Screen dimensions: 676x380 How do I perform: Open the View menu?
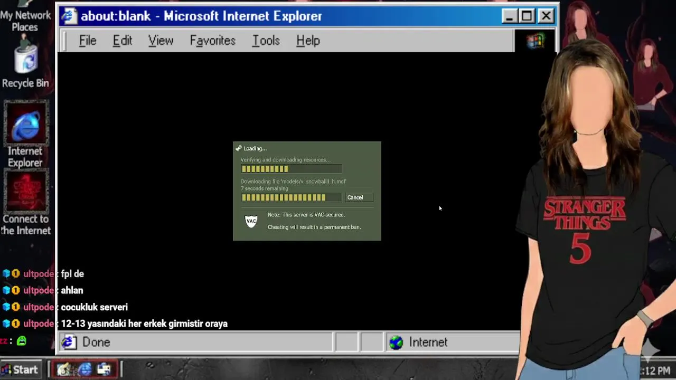(161, 41)
